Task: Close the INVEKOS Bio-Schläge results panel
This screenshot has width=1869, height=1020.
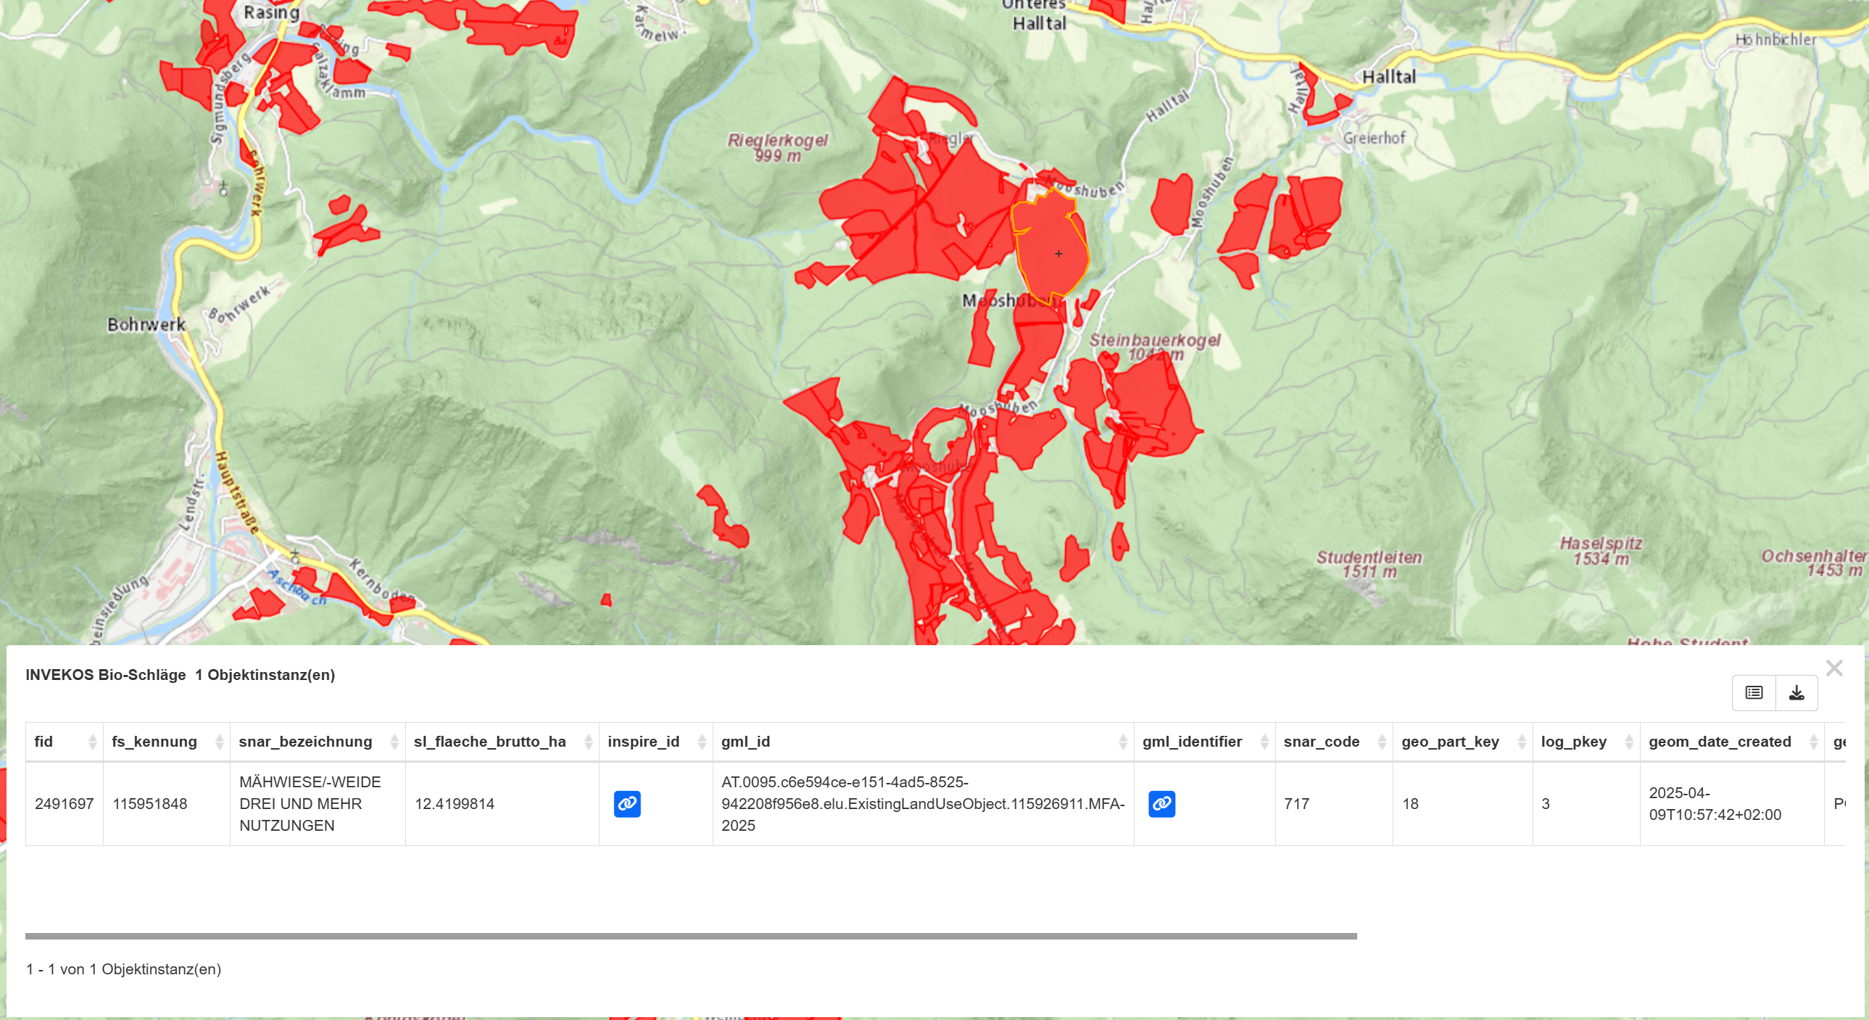Action: (x=1834, y=668)
